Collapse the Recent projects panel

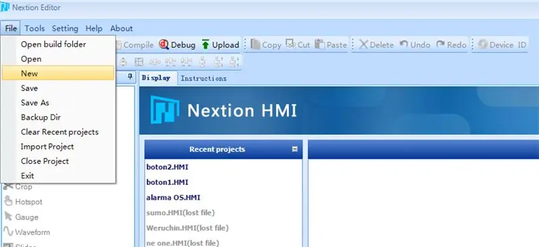[x=294, y=149]
